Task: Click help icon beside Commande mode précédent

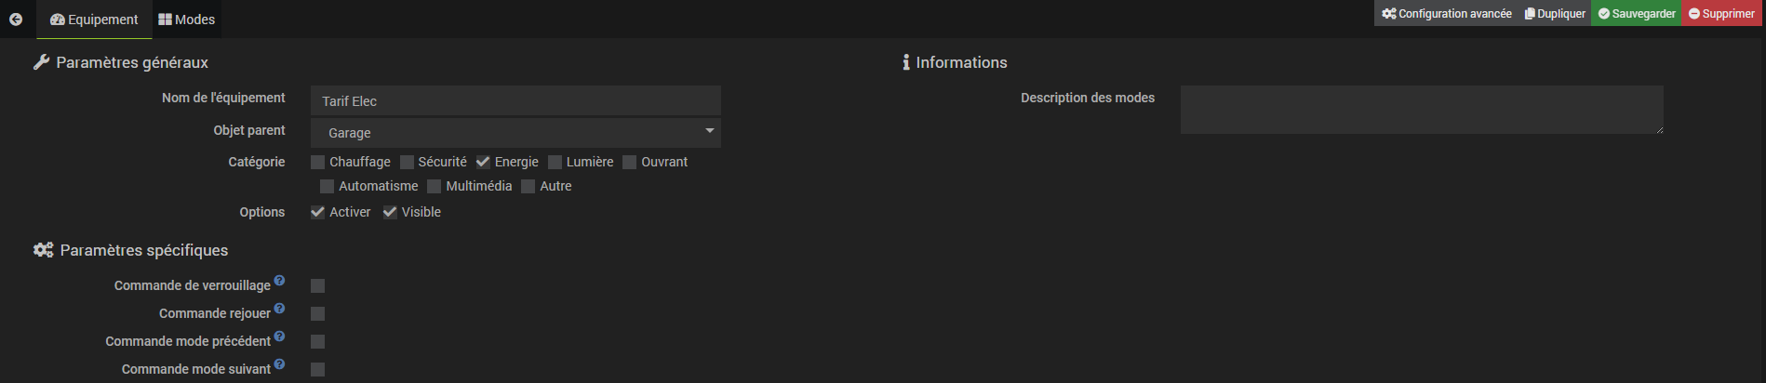Action: 279,337
